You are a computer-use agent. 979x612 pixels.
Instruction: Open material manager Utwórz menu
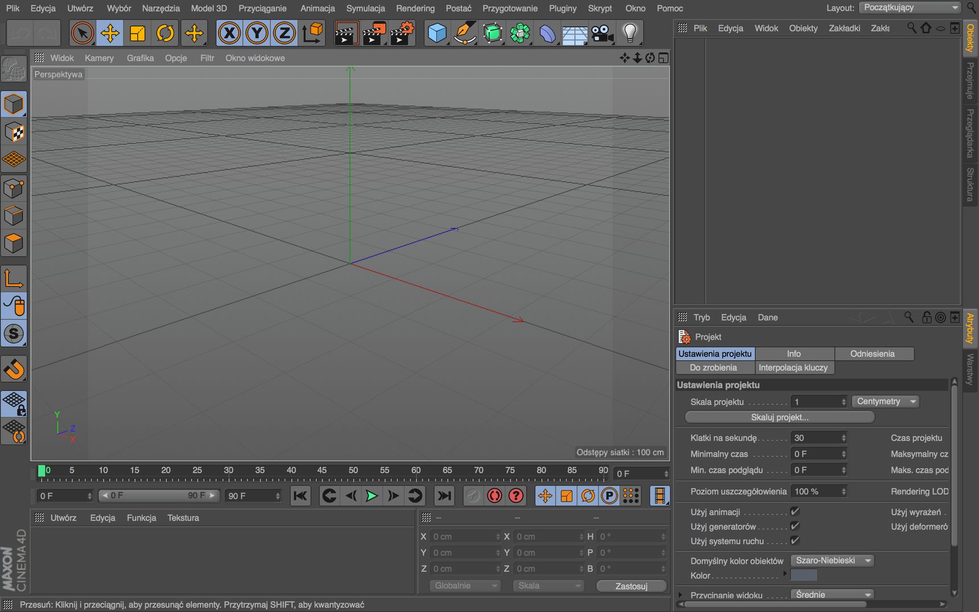[x=63, y=517]
